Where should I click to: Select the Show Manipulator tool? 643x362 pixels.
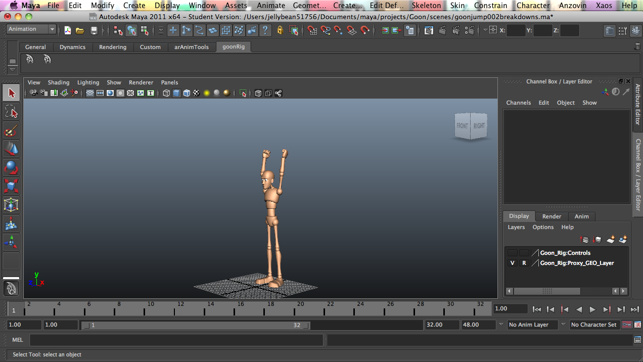(x=11, y=242)
